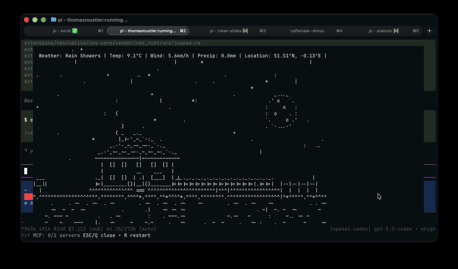The height and width of the screenshot is (269, 458).
Task: Click the 'Weather: Rain Showers' text
Action: [70, 56]
